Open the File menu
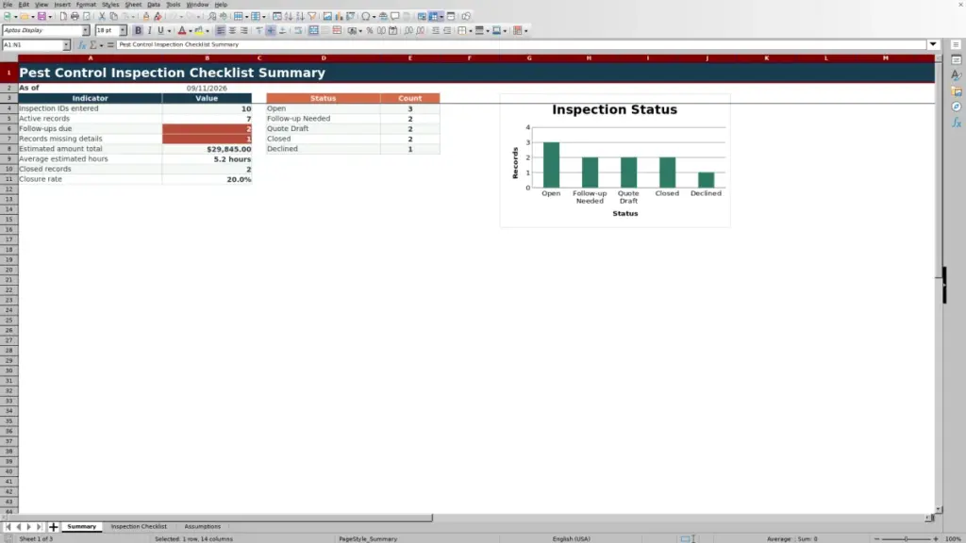 tap(8, 5)
